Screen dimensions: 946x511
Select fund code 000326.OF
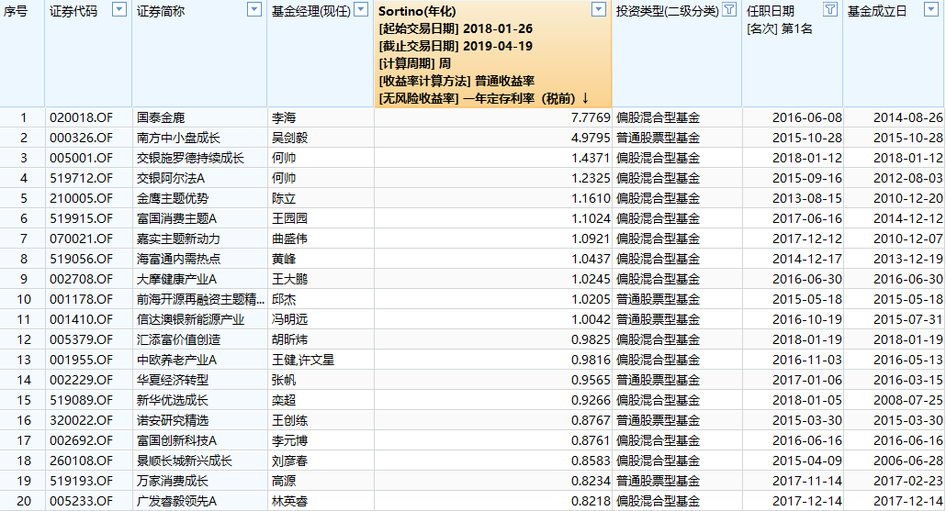pyautogui.click(x=81, y=138)
